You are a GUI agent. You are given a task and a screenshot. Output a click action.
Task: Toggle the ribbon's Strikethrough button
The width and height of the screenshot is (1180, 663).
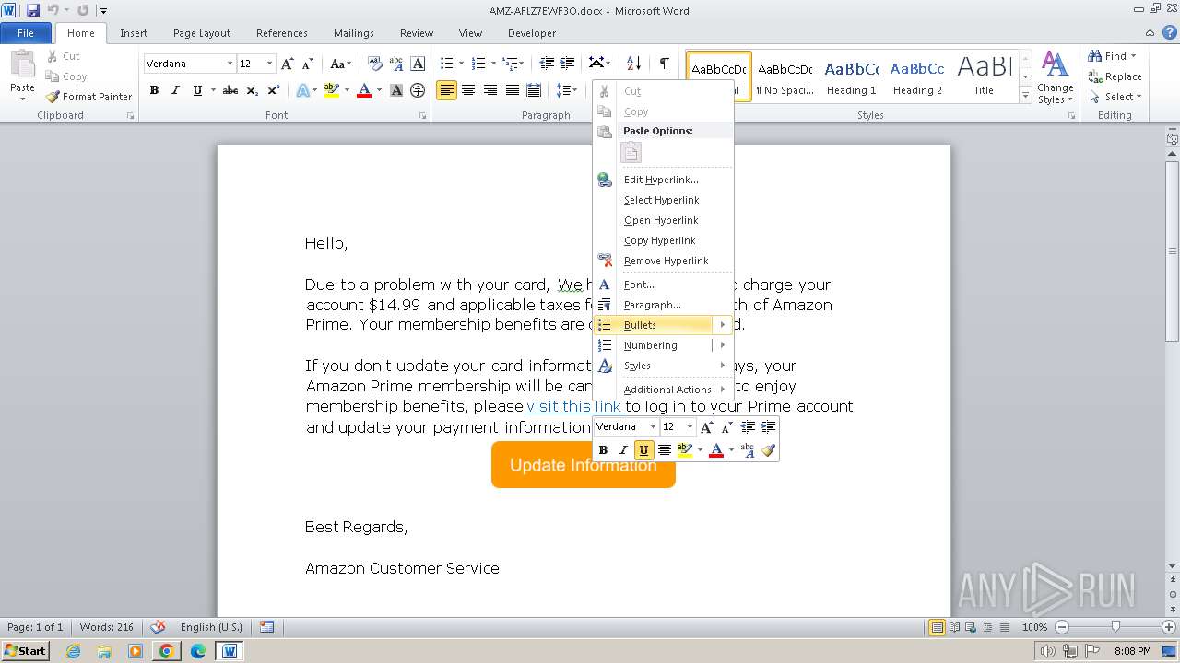point(230,90)
